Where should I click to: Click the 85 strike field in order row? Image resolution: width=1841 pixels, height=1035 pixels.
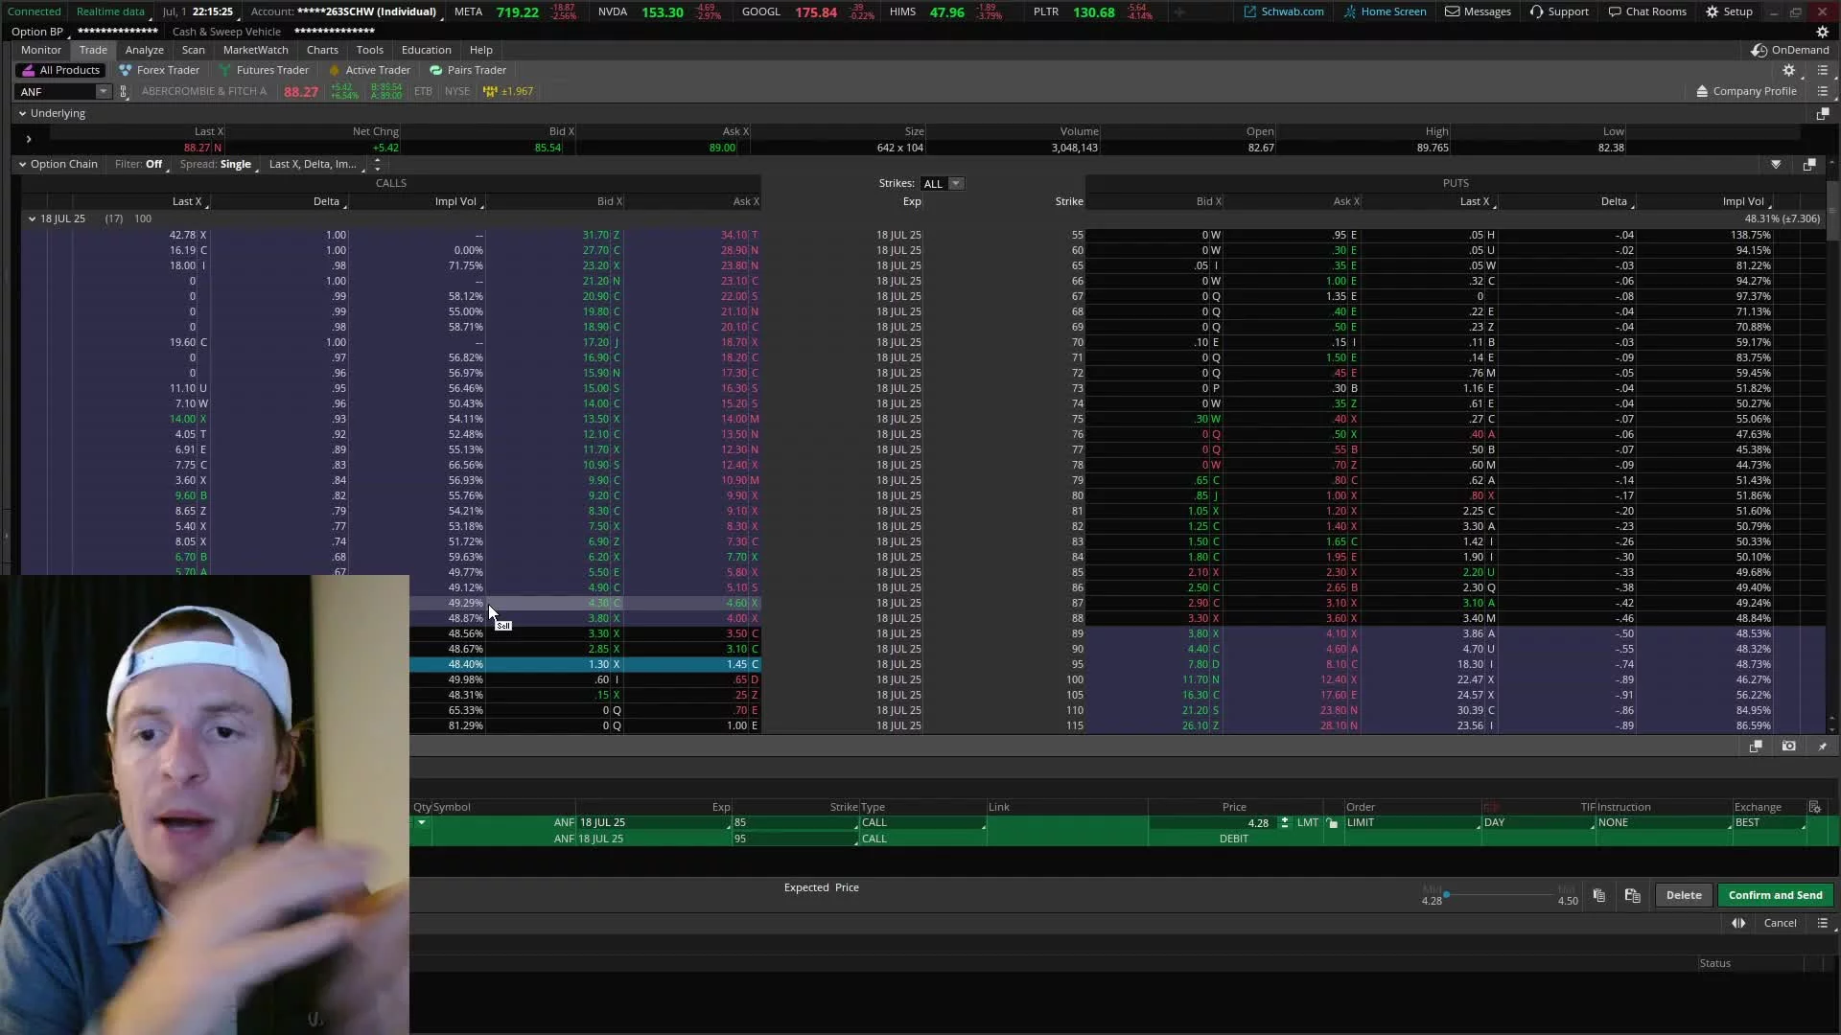794,822
